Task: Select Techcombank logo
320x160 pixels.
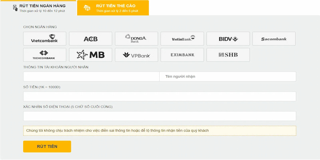Action: (44, 55)
